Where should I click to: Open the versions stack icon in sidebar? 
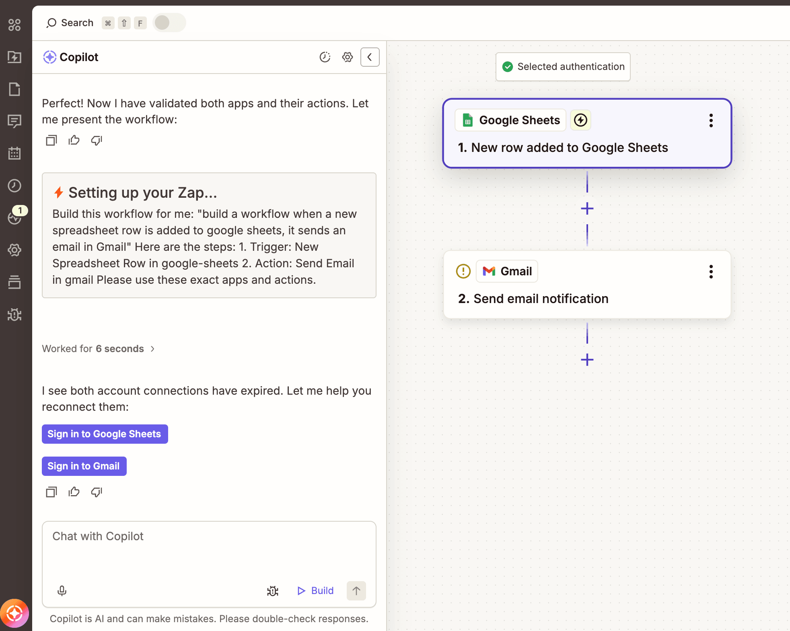pos(14,282)
